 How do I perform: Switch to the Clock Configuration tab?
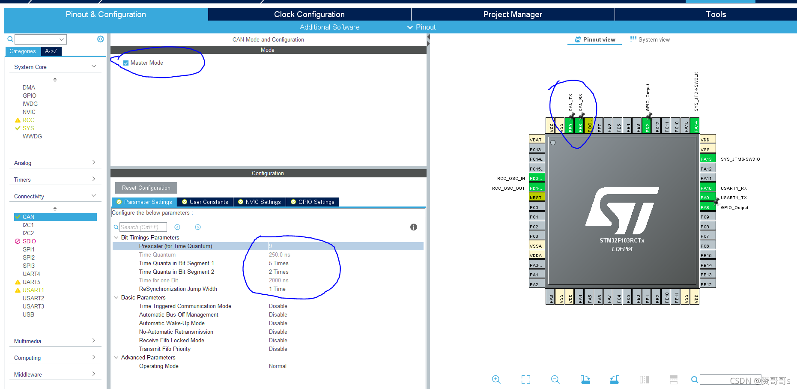click(309, 14)
